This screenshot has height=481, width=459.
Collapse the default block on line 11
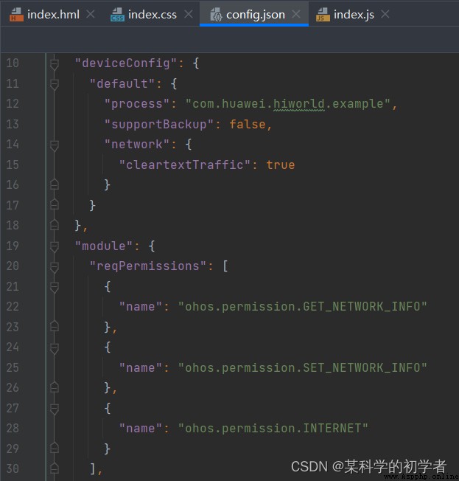55,84
